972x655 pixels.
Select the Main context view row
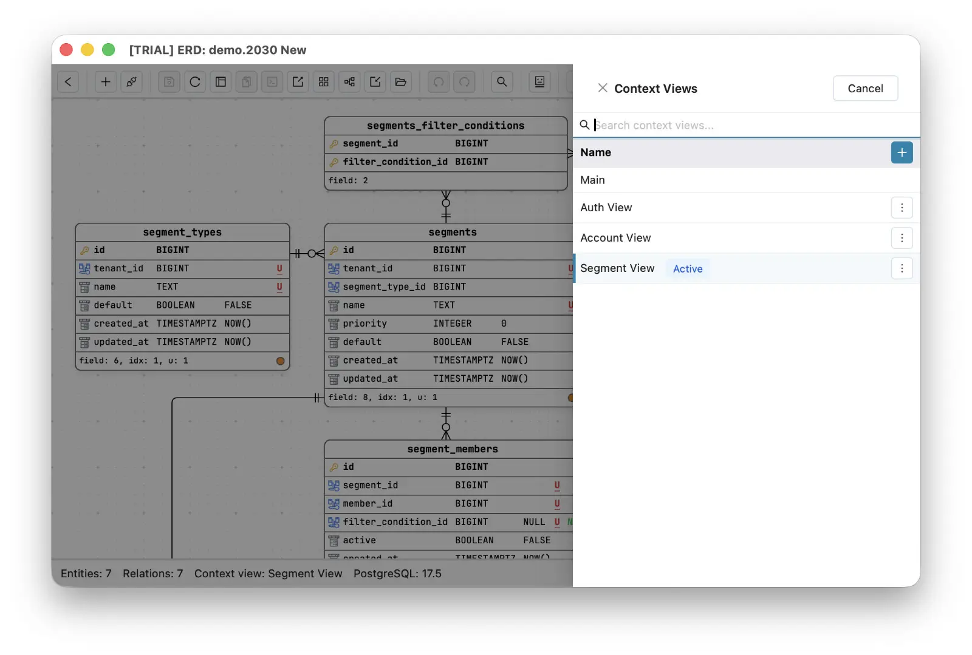point(747,180)
